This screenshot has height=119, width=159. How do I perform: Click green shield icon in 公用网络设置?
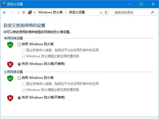coord(10,78)
